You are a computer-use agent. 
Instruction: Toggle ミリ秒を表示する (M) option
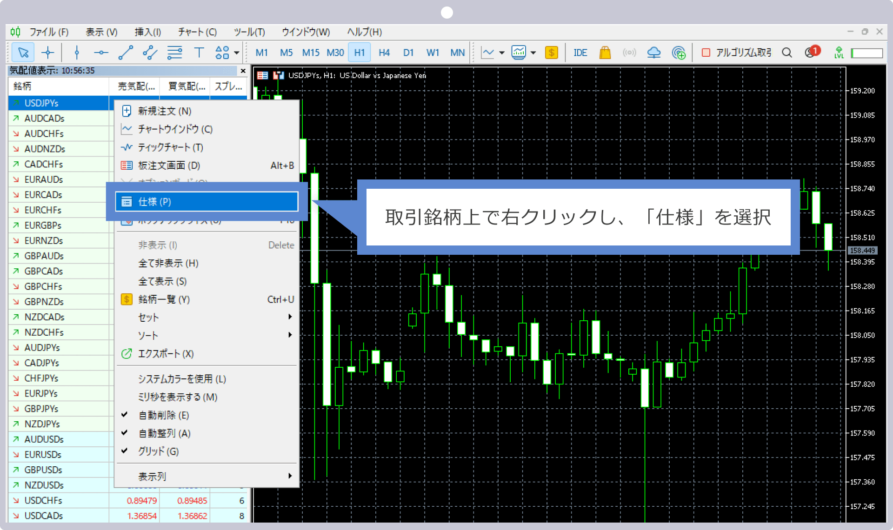[207, 397]
